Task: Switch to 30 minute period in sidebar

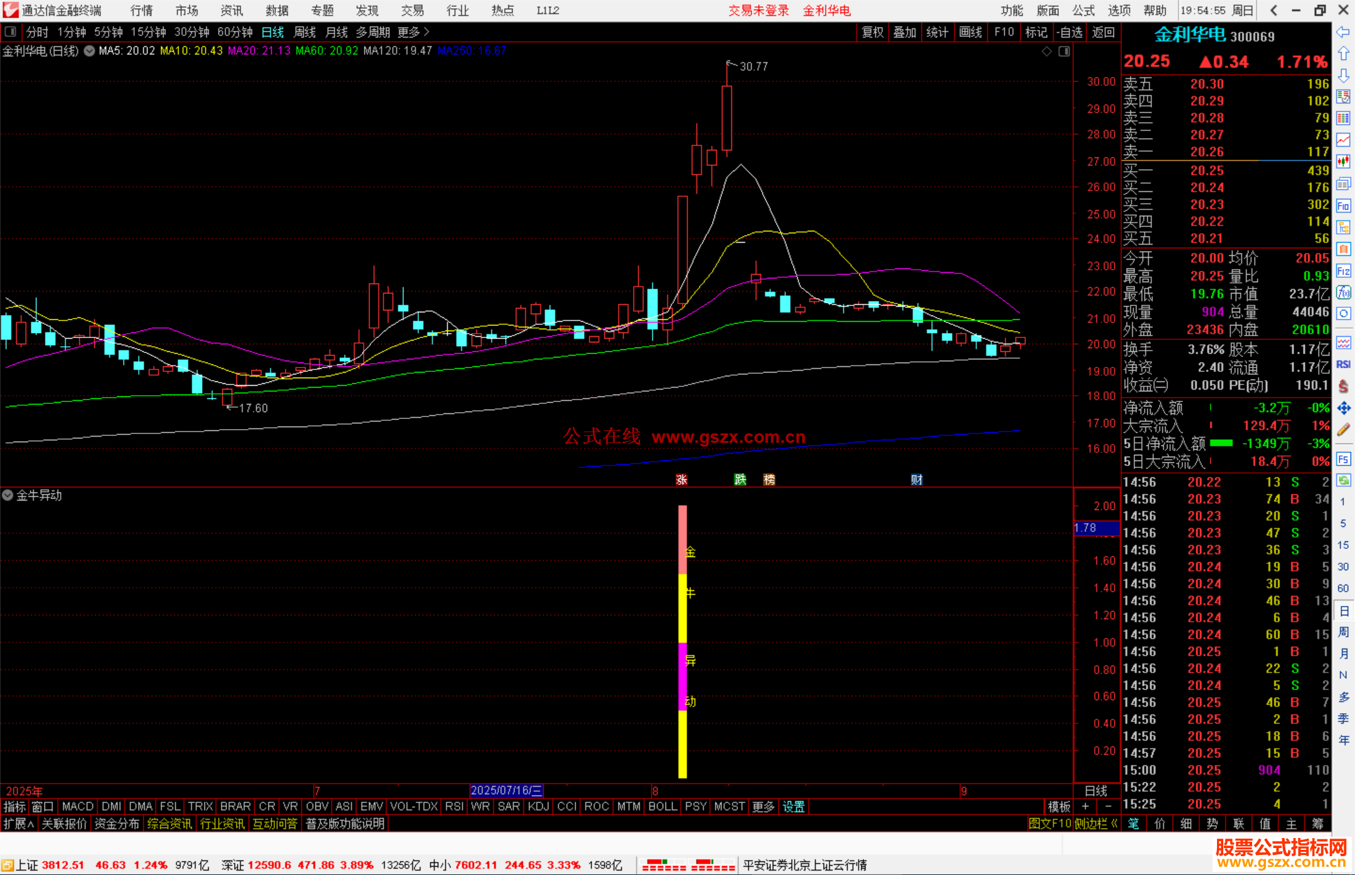Action: (1343, 567)
